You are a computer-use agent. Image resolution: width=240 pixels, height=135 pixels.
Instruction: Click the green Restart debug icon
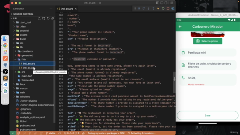click(x=163, y=9)
